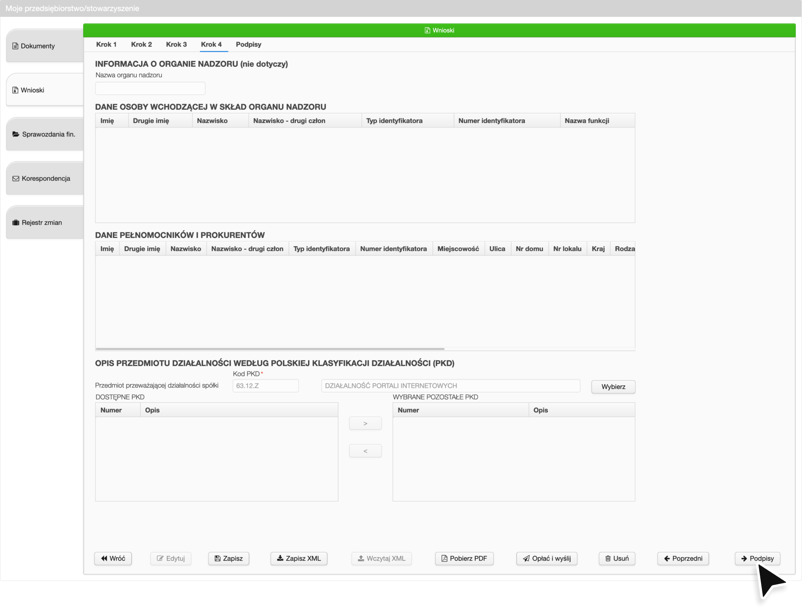Click the paper plane icon on Opłać i wyślij
The image size is (802, 610).
527,558
